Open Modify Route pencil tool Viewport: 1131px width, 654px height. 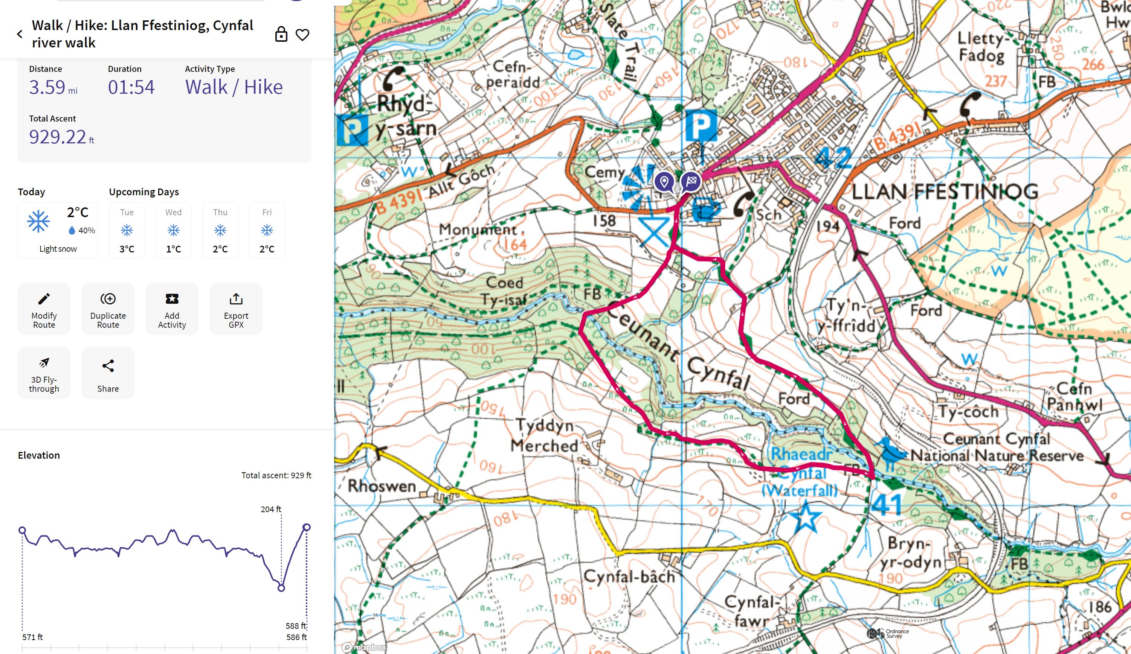(44, 309)
